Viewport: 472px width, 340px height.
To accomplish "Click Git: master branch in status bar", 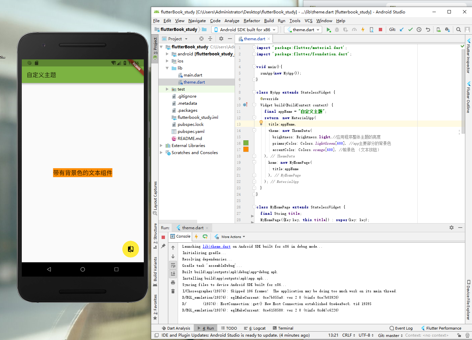I will tap(390, 335).
